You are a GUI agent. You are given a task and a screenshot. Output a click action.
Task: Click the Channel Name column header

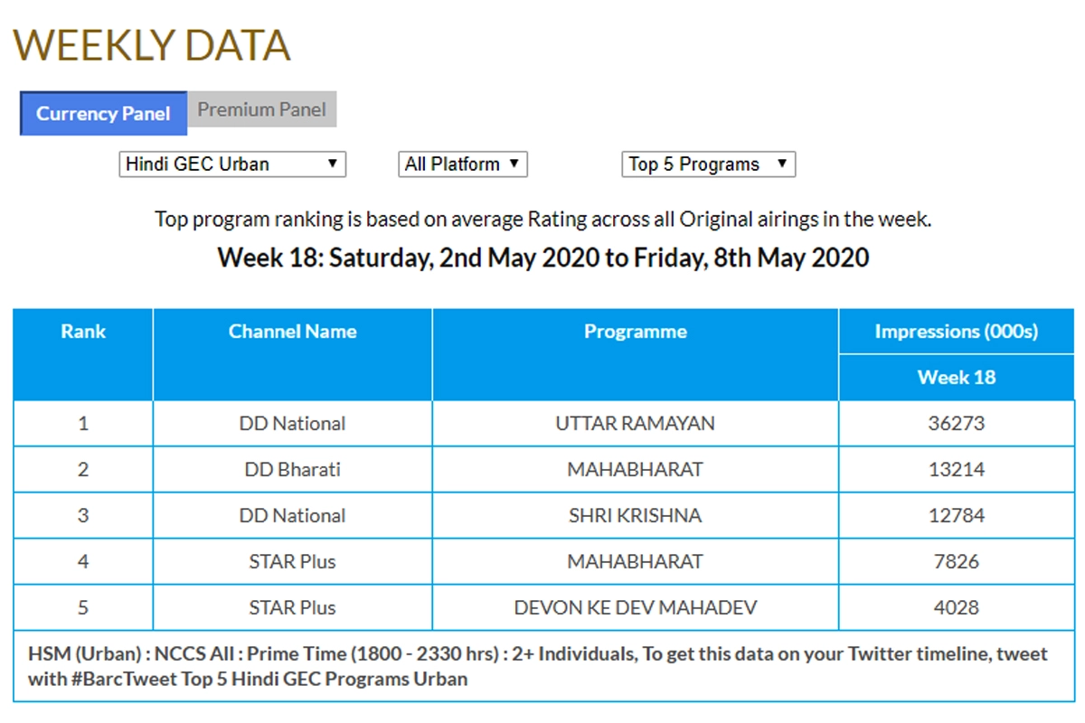pyautogui.click(x=292, y=332)
